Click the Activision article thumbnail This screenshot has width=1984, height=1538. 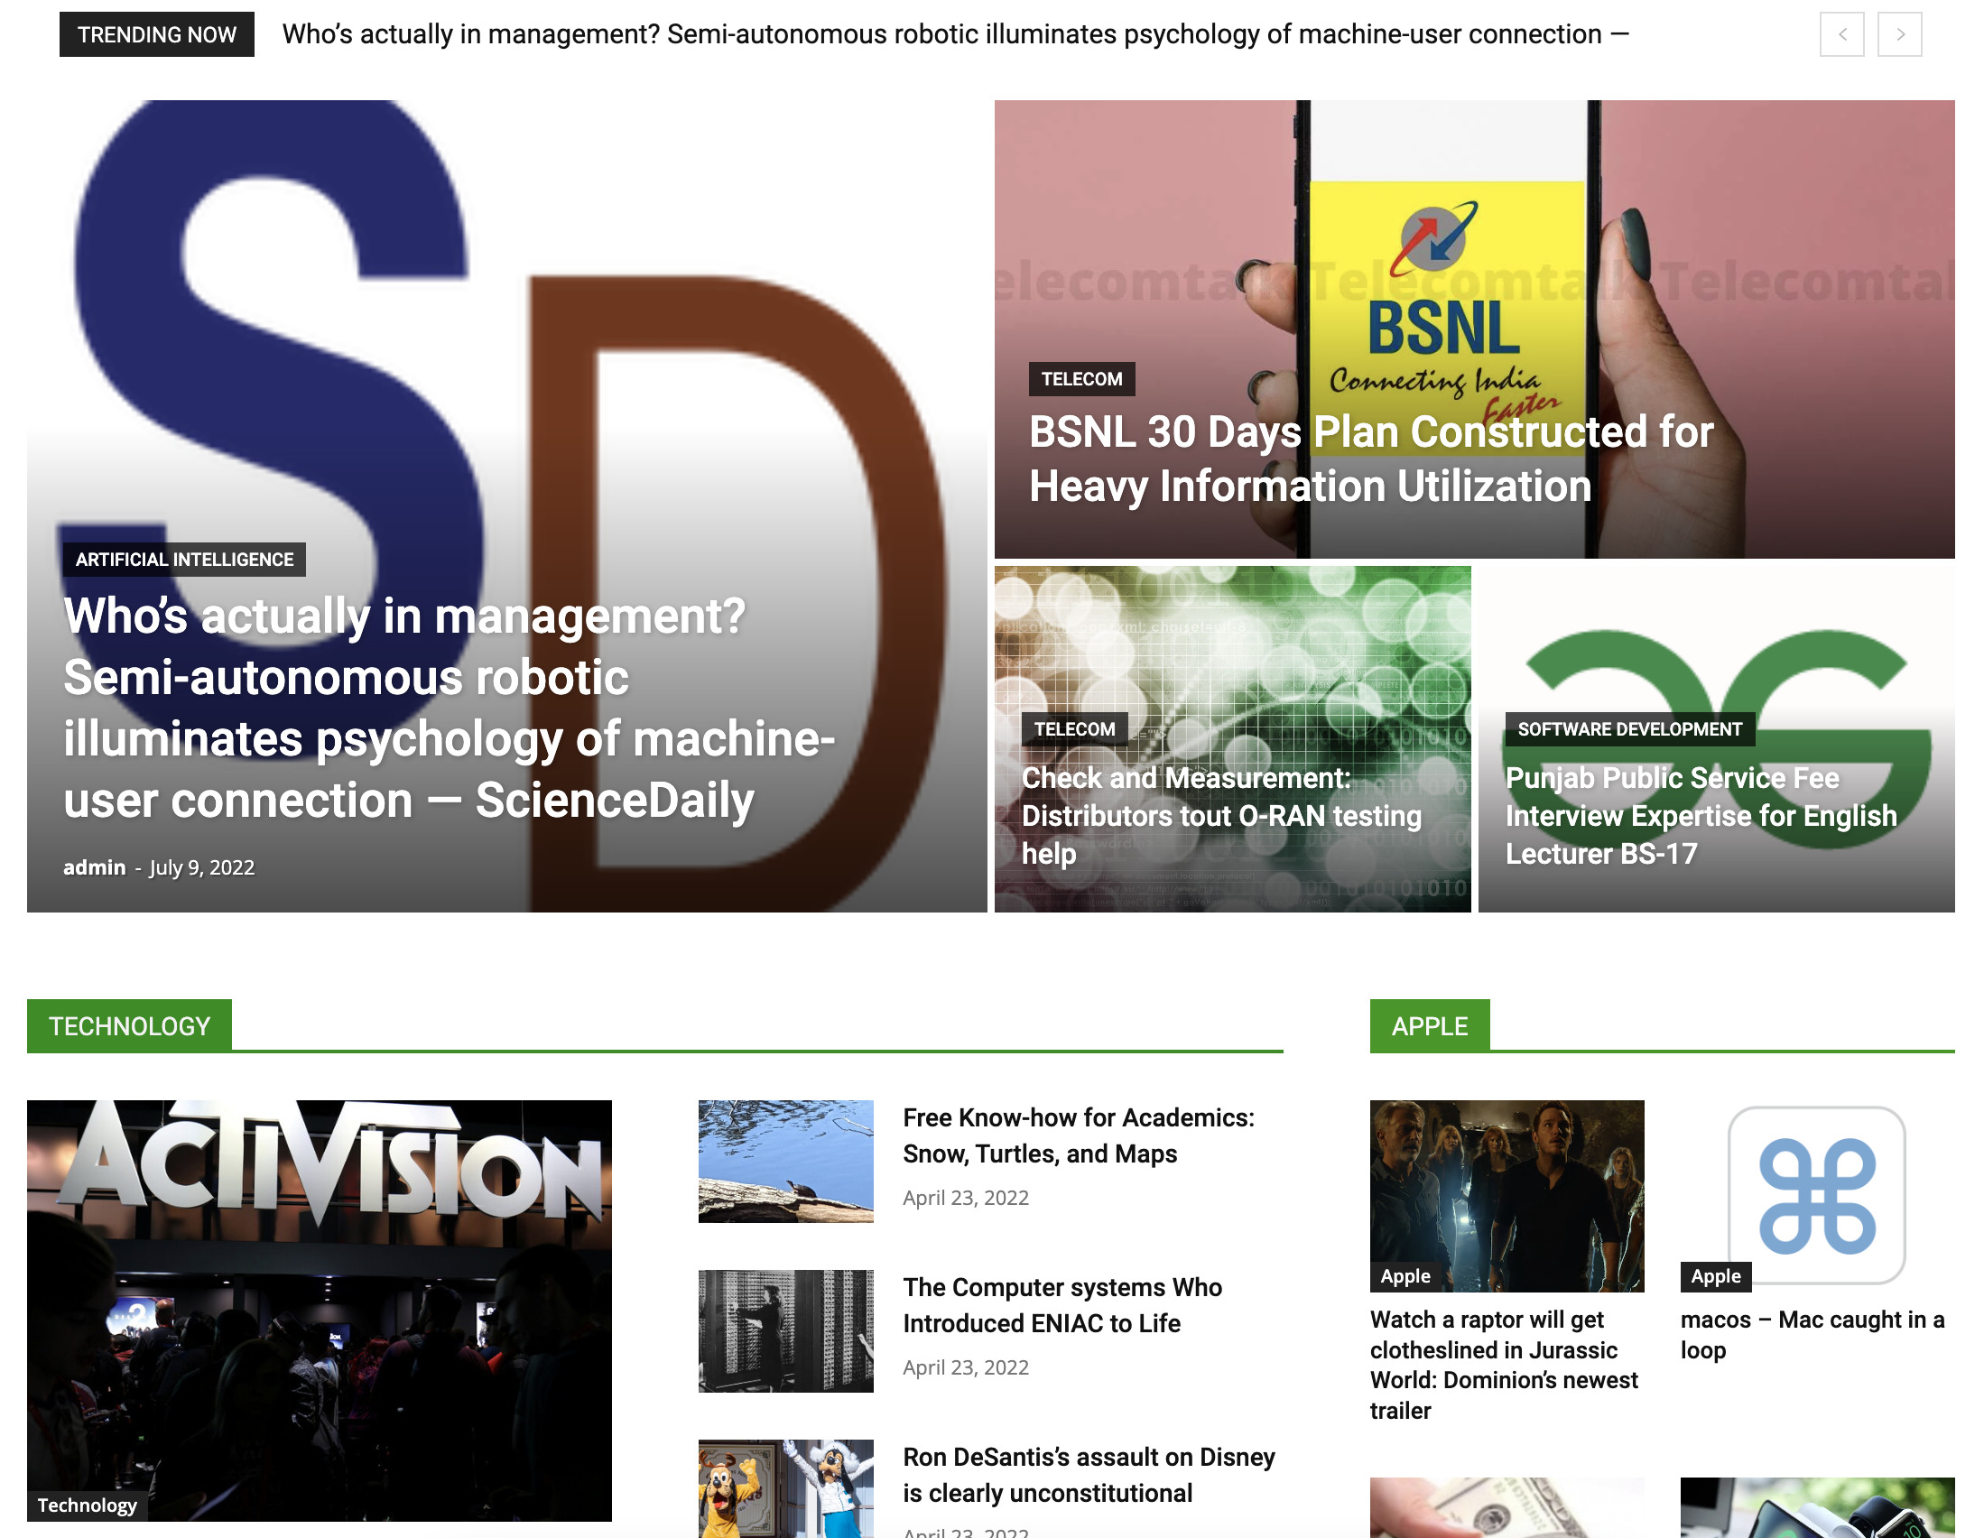tap(319, 1290)
